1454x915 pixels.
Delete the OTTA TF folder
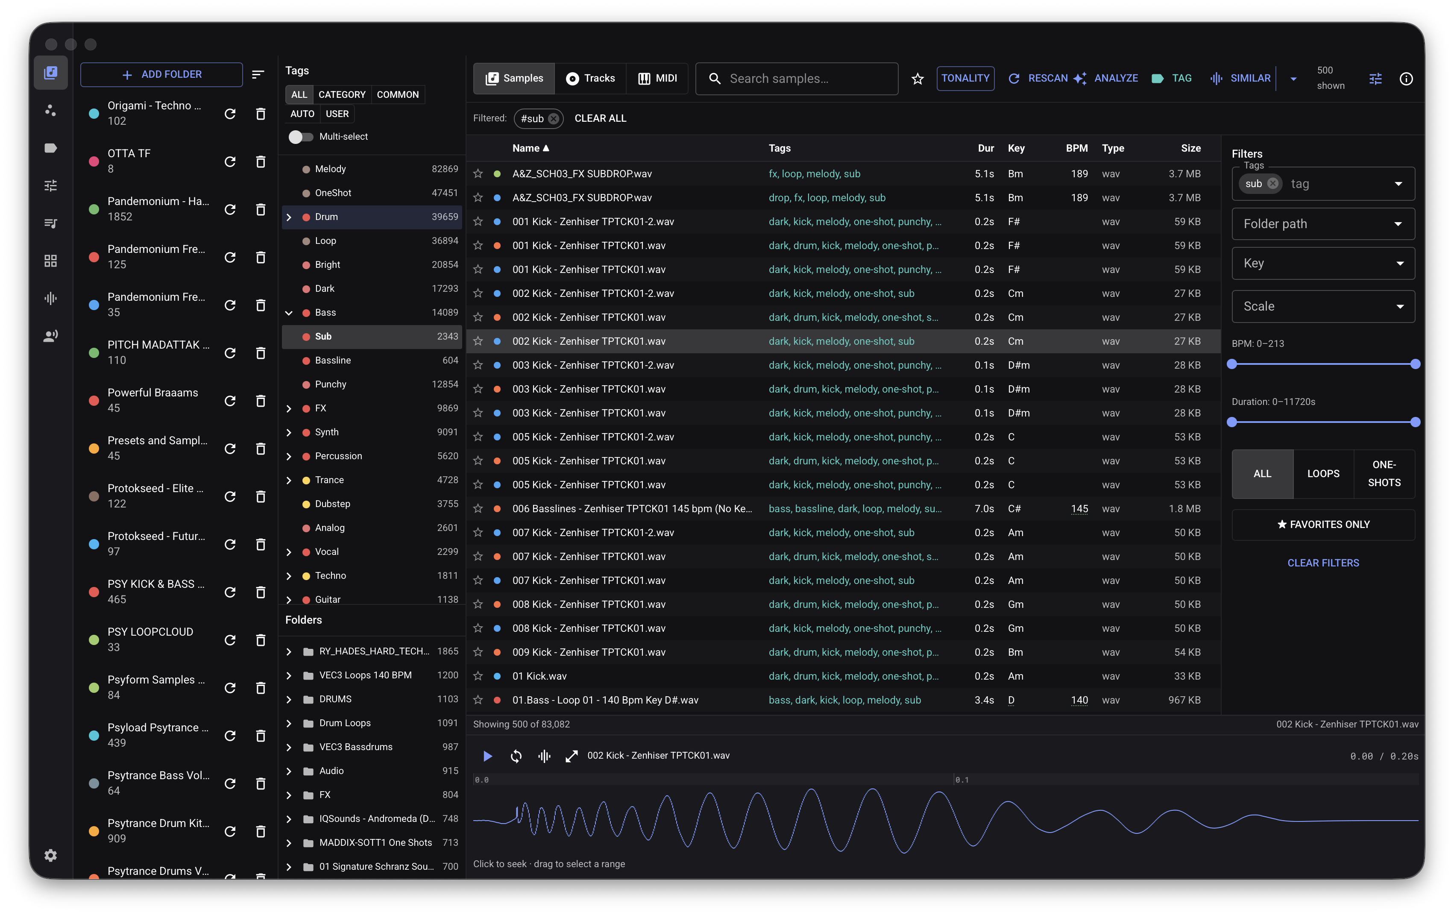261,161
